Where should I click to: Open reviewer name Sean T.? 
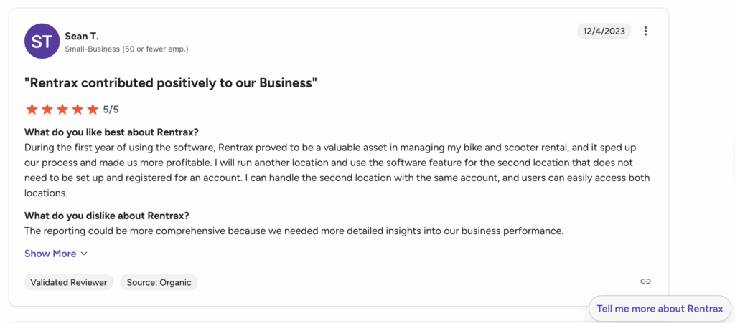tap(82, 35)
